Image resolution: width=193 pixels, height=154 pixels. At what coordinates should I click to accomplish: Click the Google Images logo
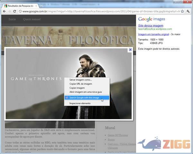coord(151,19)
